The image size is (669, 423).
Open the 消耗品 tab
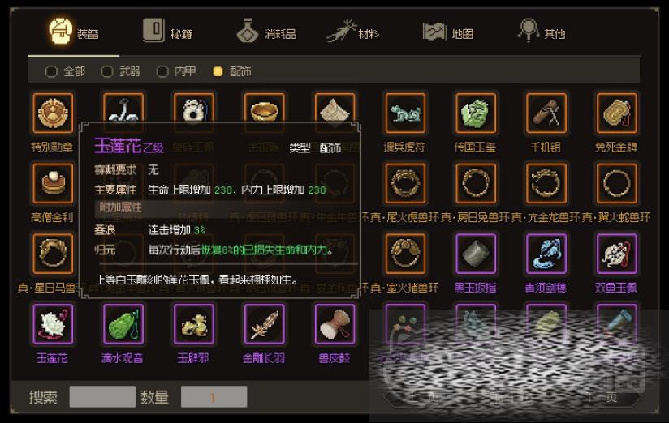click(x=266, y=32)
